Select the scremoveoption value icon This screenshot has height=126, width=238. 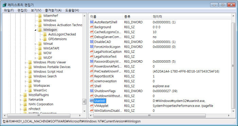(91, 81)
